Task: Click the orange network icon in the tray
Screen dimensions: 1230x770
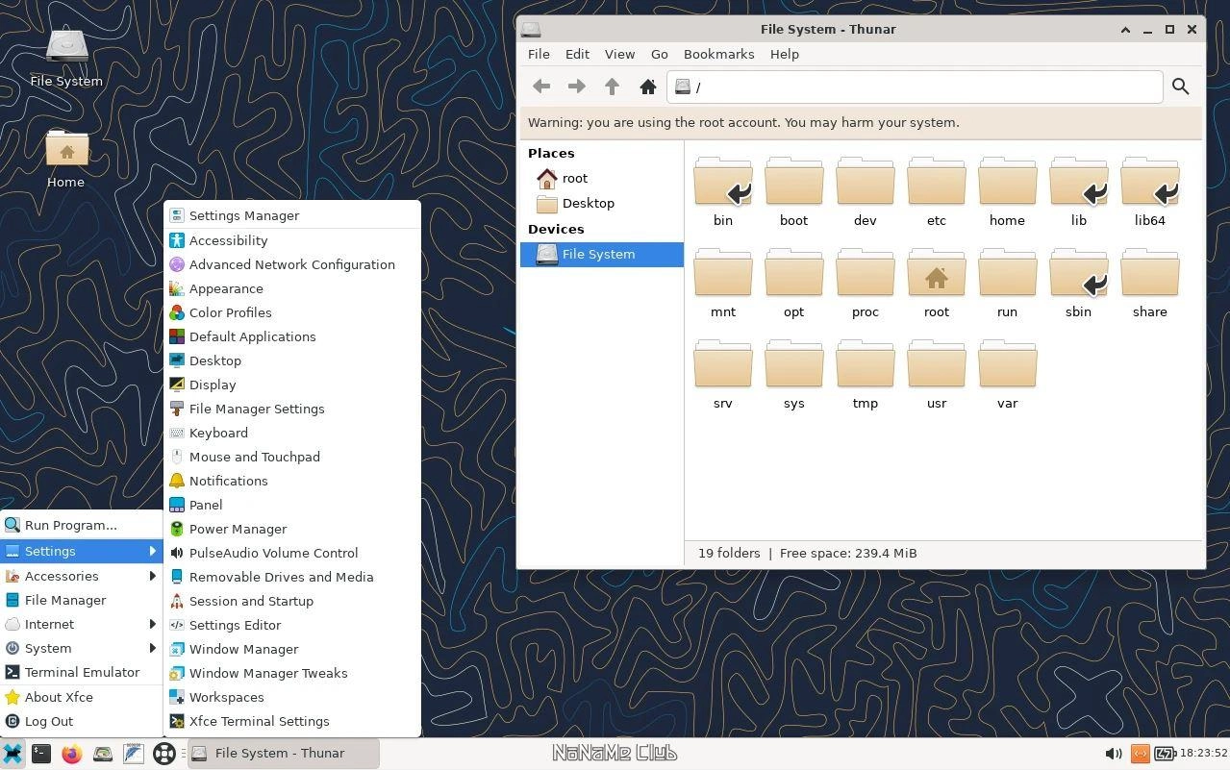Action: (1140, 754)
